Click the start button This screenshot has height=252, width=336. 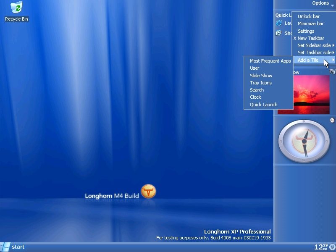(x=13, y=247)
